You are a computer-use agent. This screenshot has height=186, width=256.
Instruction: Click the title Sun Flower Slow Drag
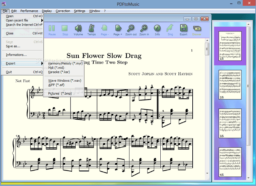104,56
